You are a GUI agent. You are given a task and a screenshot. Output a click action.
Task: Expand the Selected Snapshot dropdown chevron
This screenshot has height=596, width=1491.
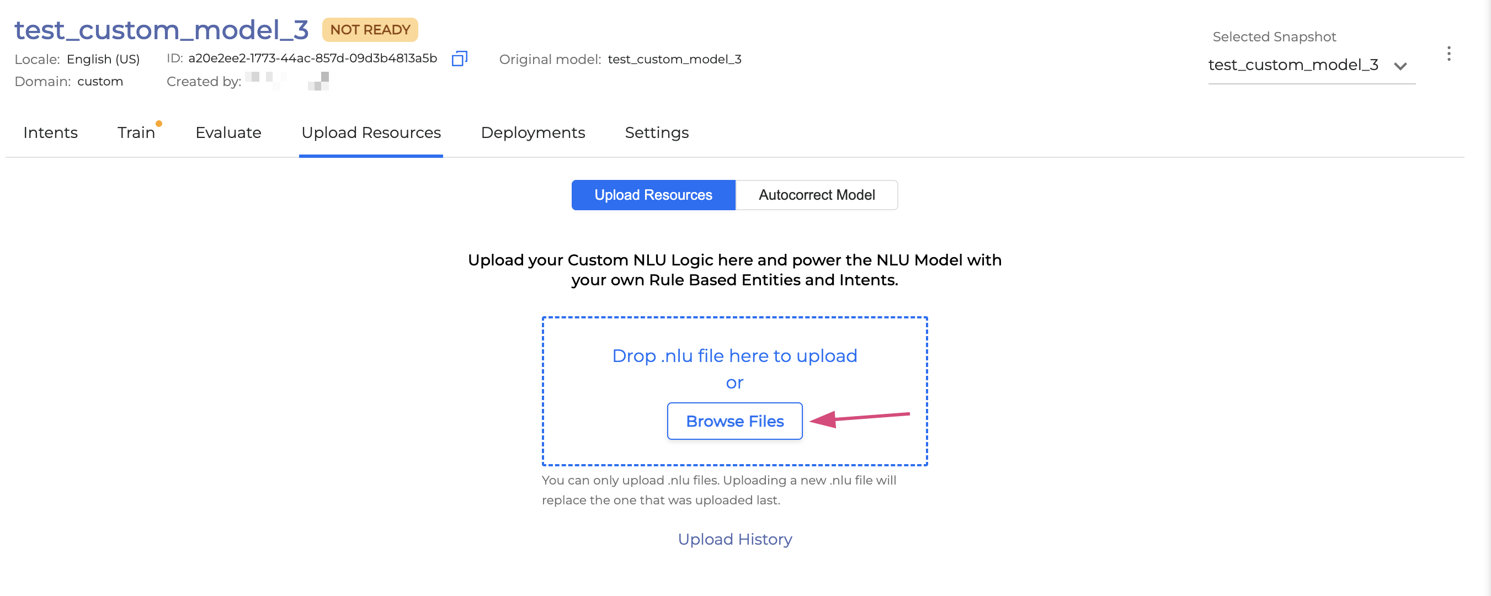click(x=1399, y=66)
